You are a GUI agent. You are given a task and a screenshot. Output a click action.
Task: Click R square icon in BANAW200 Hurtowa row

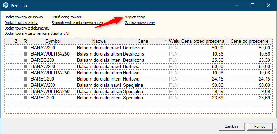click(x=25, y=66)
